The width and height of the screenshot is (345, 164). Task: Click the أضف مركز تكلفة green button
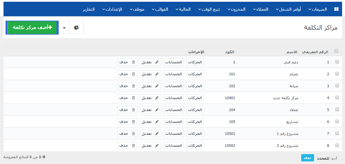pos(32,28)
